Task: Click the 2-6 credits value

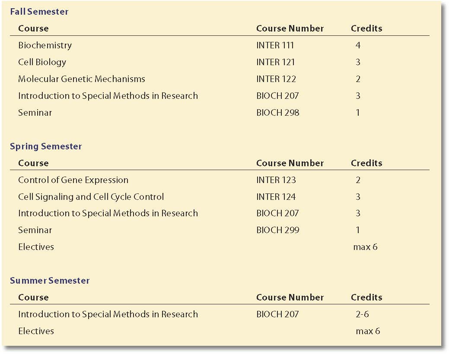Action: tap(362, 314)
